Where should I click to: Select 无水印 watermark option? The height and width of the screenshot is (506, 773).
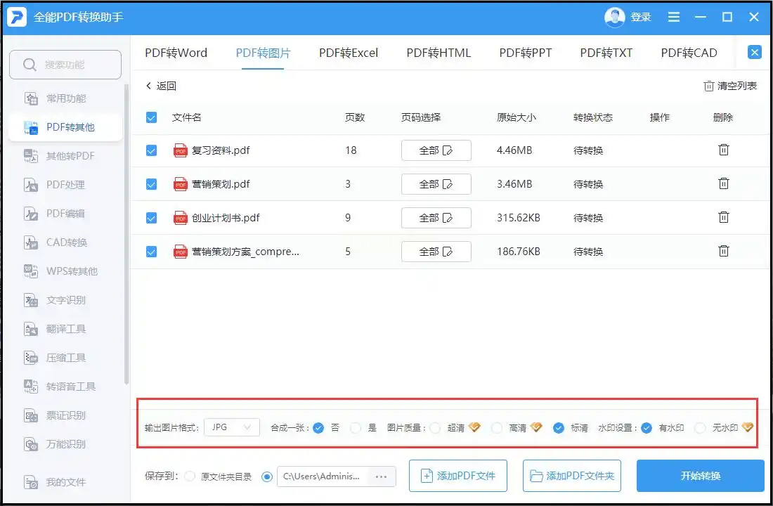coord(699,427)
